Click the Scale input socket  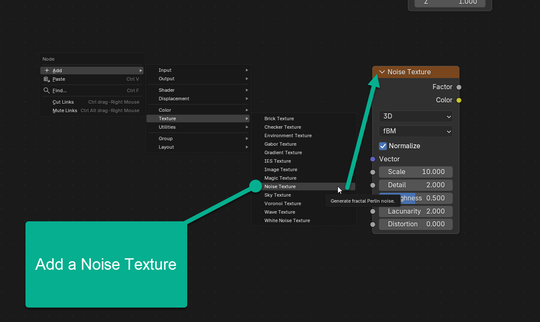(x=373, y=172)
